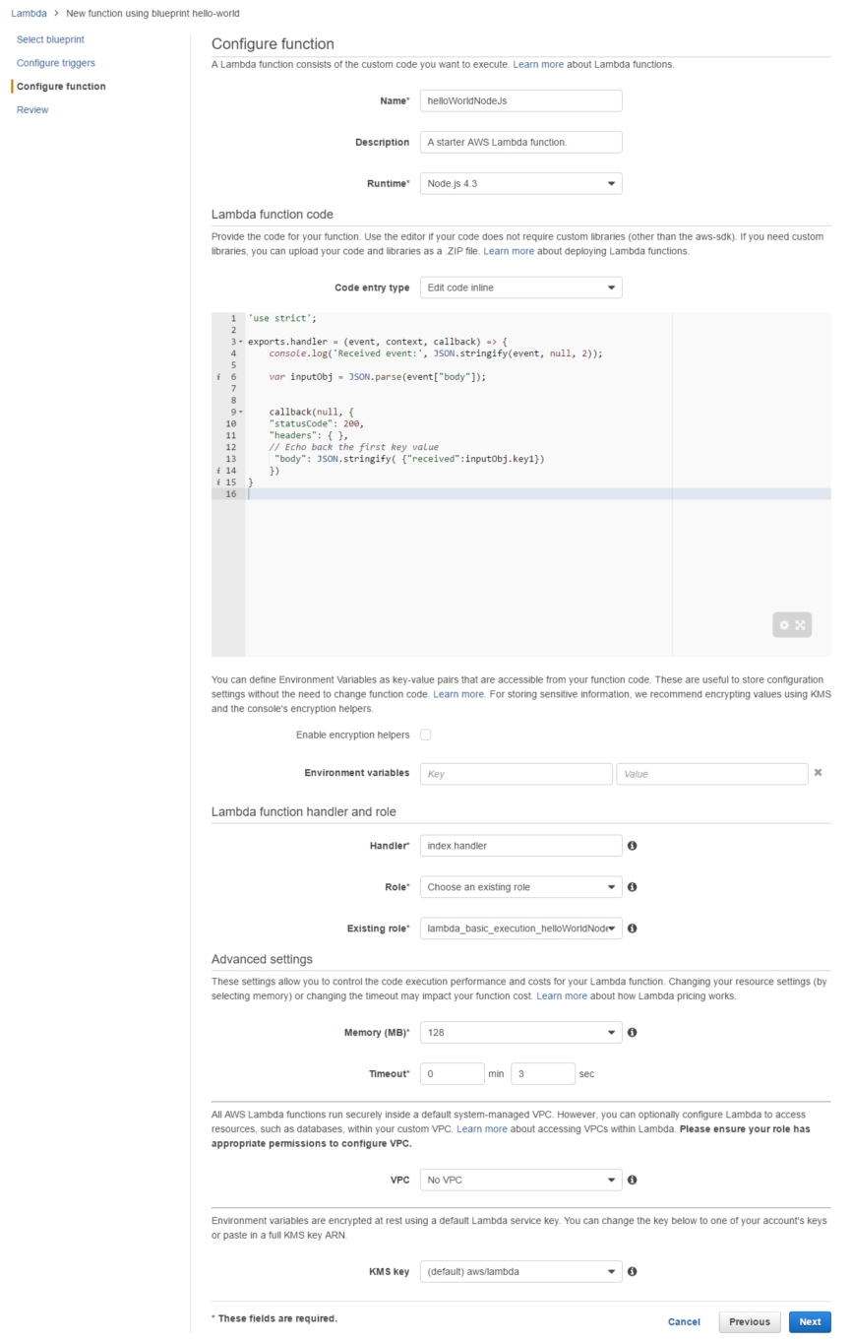This screenshot has width=852, height=1344.
Task: Open Learn more about environment variables
Action: click(x=458, y=694)
